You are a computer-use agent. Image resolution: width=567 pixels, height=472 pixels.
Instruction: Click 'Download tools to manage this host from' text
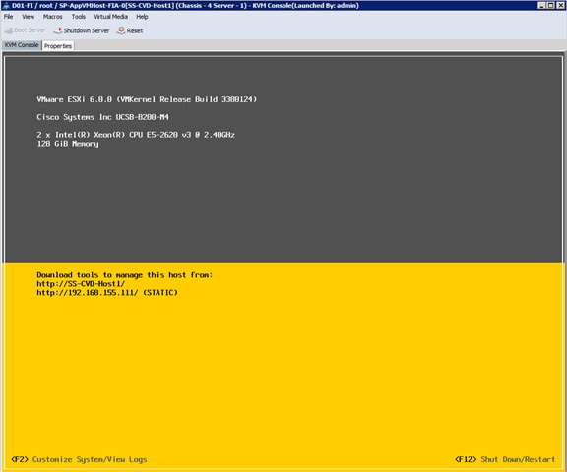[x=125, y=275]
